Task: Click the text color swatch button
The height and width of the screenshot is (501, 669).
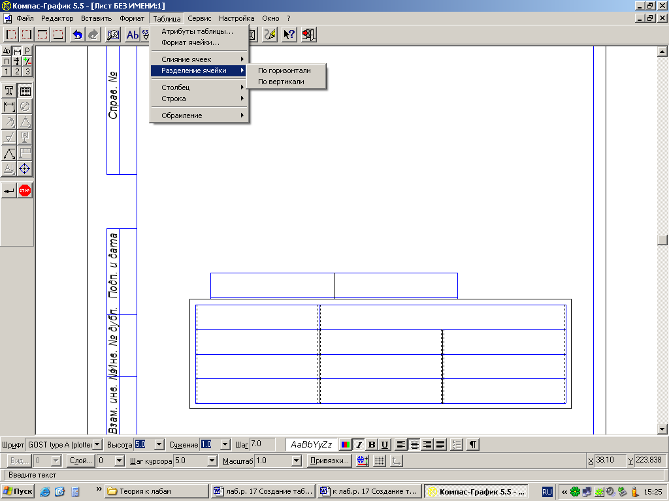Action: pyautogui.click(x=346, y=445)
